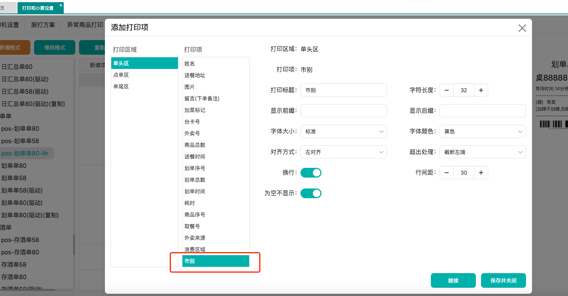
Task: Switch to 厨打方案 tab in background
Action: (x=43, y=25)
